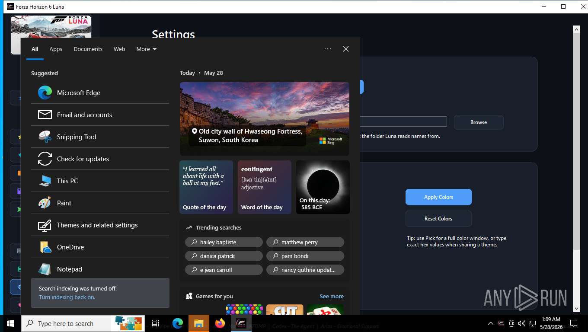Open the Windows Start menu
Image resolution: width=588 pixels, height=332 pixels.
pyautogui.click(x=10, y=323)
